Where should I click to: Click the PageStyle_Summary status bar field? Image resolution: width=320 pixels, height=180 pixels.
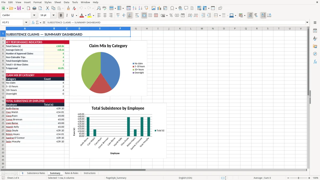pos(116,178)
